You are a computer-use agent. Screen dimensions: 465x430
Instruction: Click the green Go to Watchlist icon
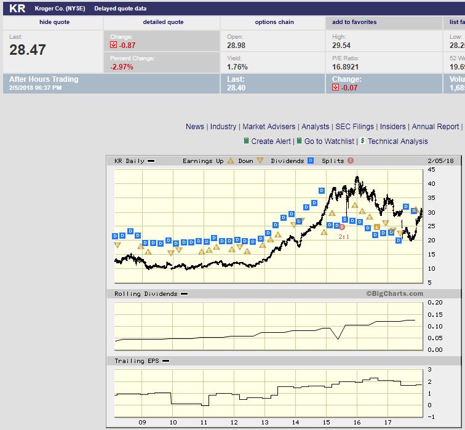pos(299,141)
